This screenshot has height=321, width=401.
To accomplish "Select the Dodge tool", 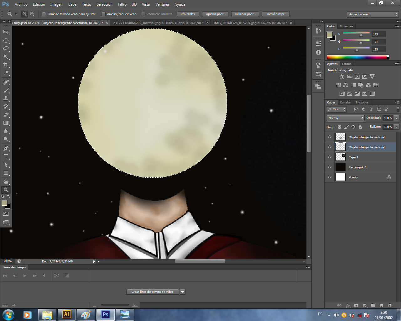I will [x=6, y=139].
